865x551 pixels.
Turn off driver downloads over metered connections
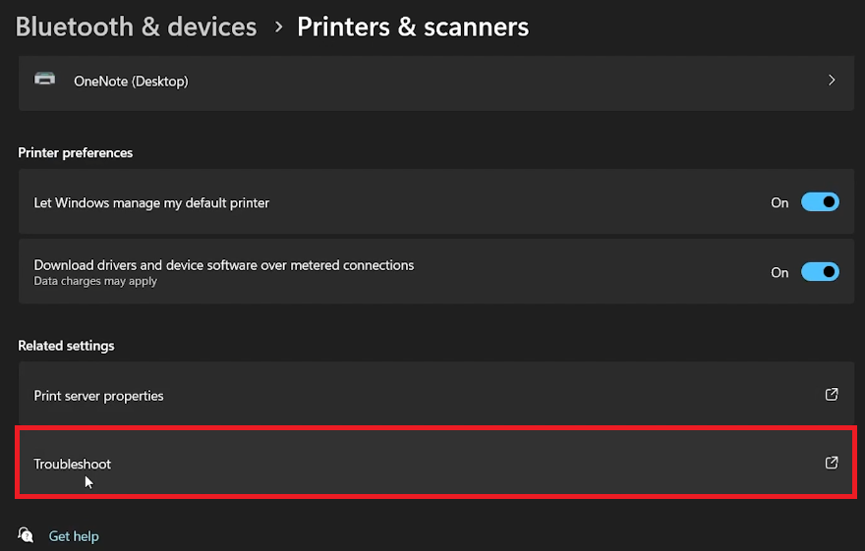pyautogui.click(x=820, y=272)
